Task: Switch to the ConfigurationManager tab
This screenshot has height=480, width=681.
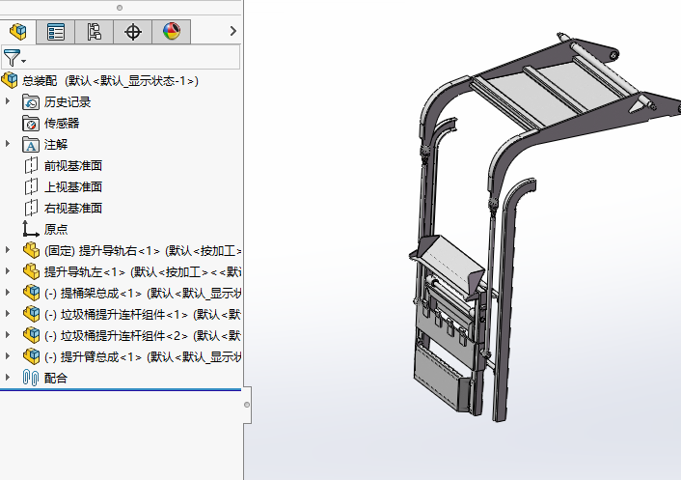Action: click(x=94, y=32)
